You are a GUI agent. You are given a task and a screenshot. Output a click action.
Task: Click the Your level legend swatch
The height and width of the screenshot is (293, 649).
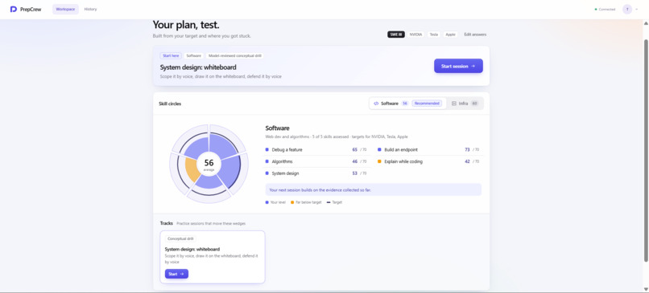point(267,202)
